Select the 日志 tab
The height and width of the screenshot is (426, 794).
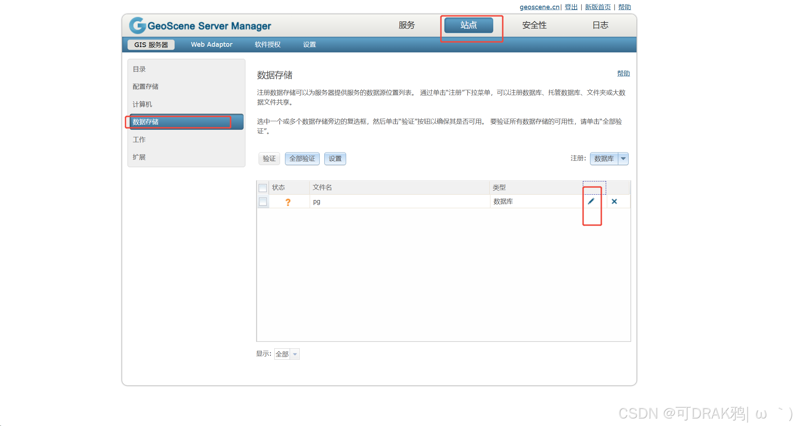[x=600, y=25]
